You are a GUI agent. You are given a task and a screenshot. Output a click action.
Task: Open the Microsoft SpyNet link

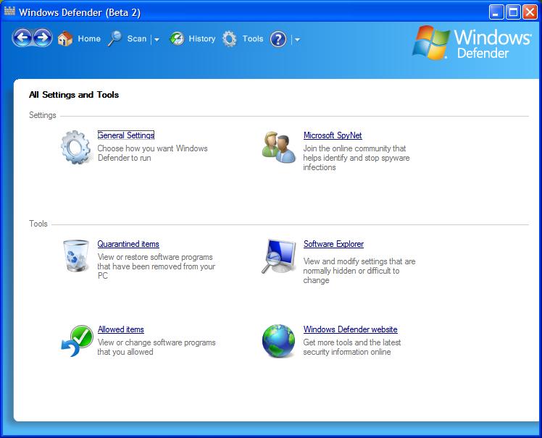pos(333,135)
